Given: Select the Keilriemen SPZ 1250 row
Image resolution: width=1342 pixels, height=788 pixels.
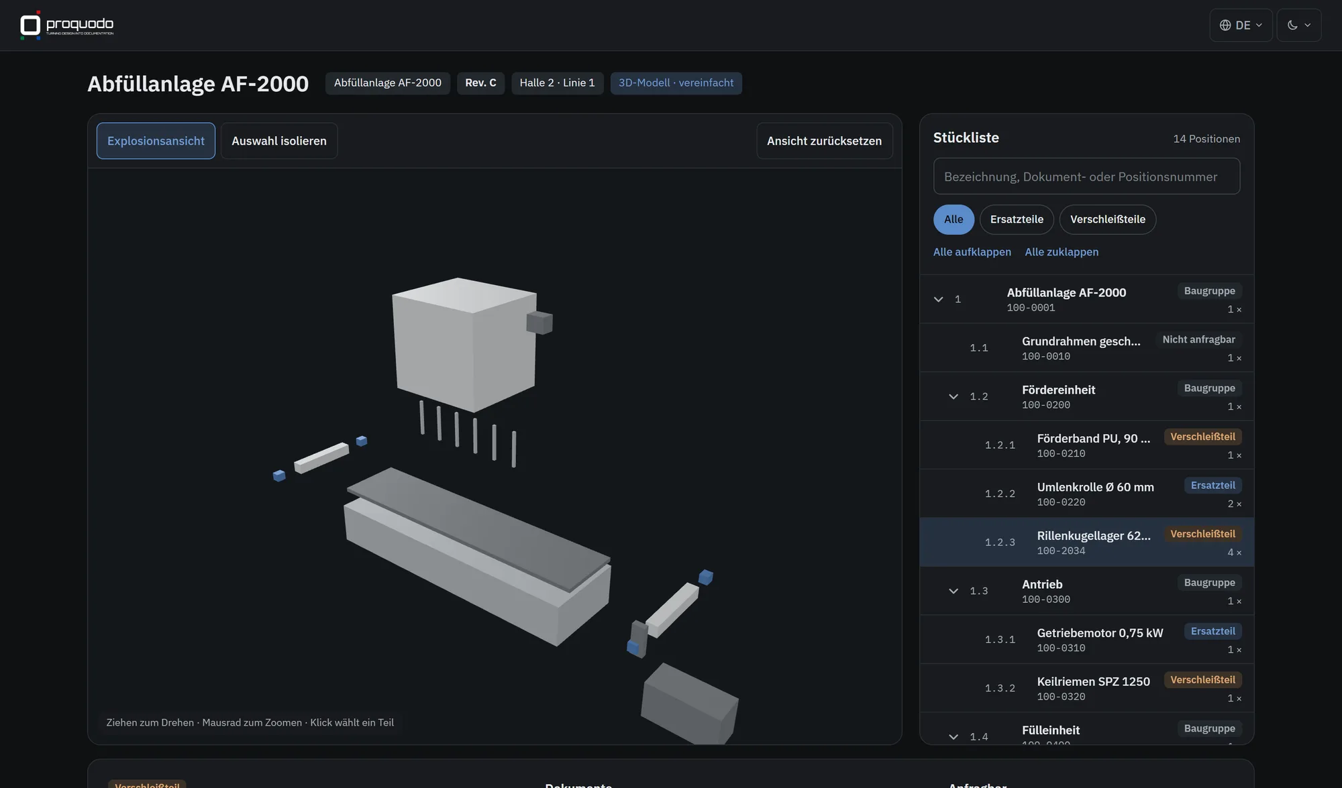Looking at the screenshot, I should [1086, 688].
